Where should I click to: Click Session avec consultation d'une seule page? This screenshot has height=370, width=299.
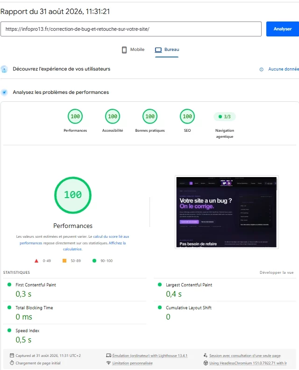[245, 356]
